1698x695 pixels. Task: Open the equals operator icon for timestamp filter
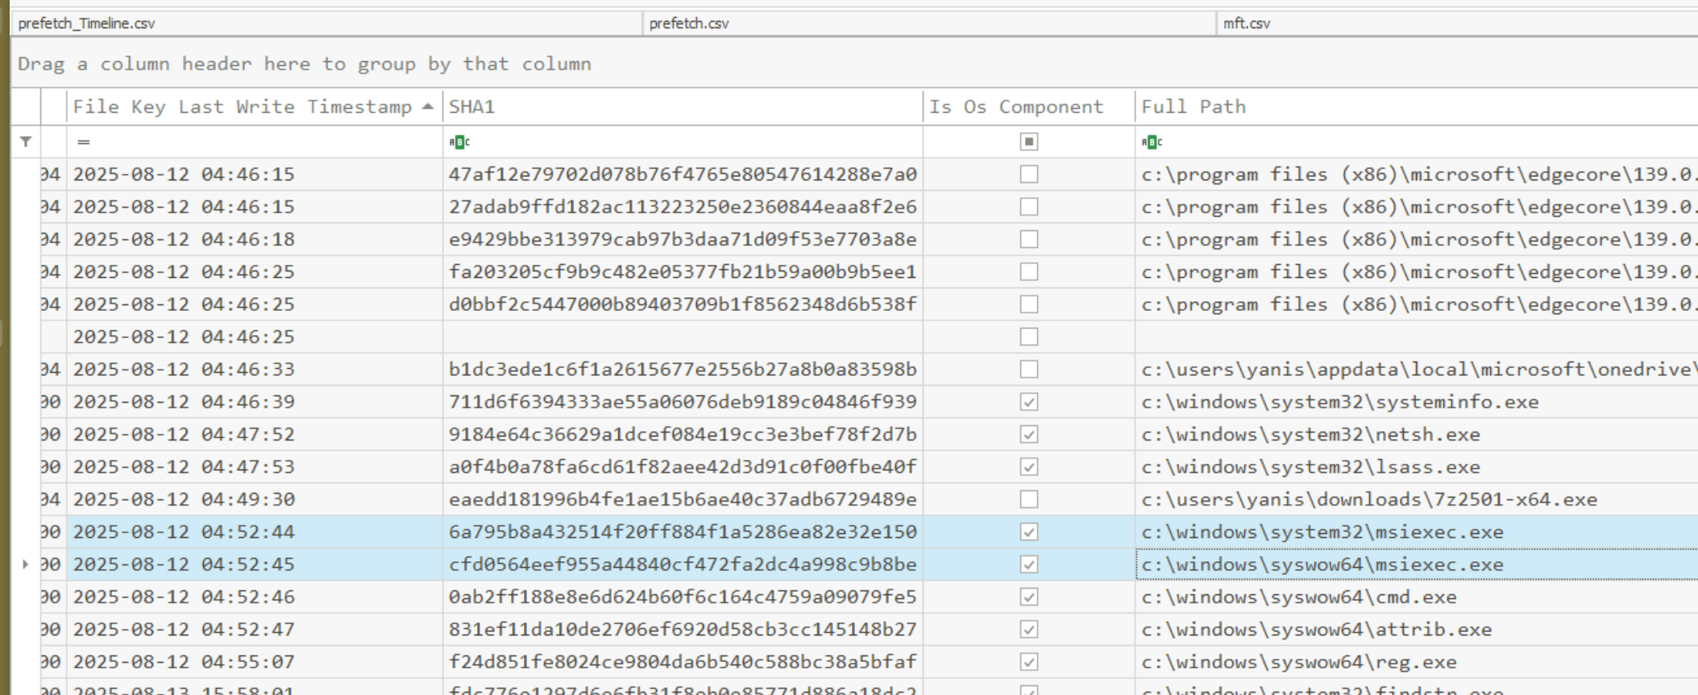(83, 142)
